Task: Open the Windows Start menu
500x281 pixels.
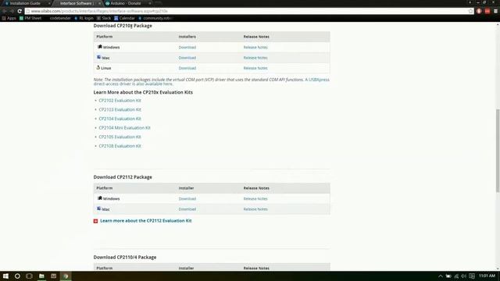Action: tap(5, 276)
